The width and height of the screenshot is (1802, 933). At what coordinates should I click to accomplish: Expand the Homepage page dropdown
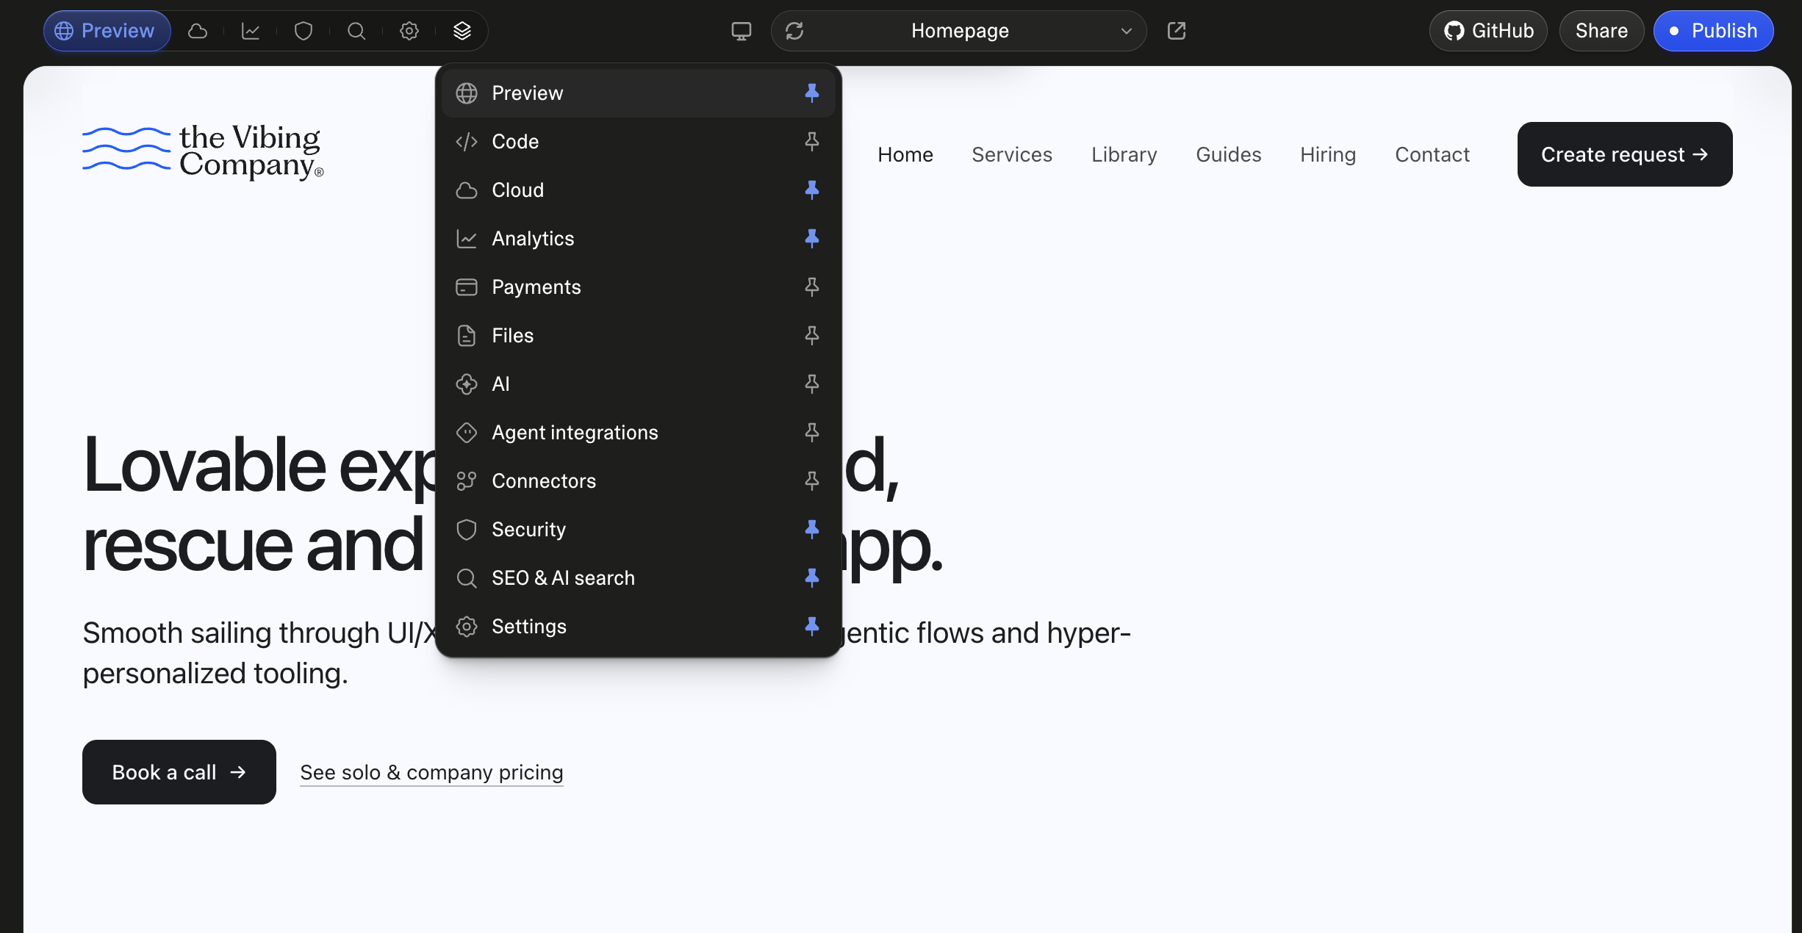(959, 31)
